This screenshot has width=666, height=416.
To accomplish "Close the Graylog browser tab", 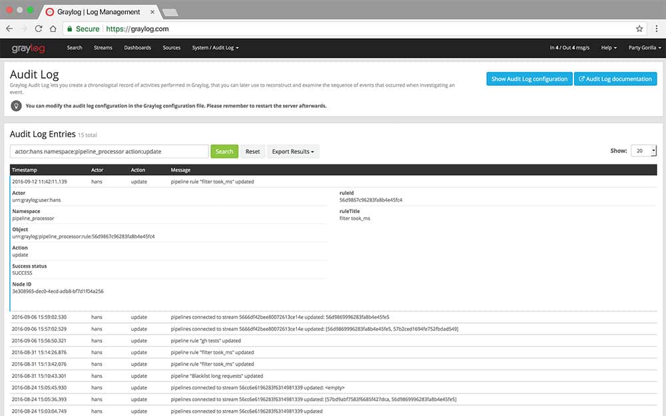I will tap(152, 12).
